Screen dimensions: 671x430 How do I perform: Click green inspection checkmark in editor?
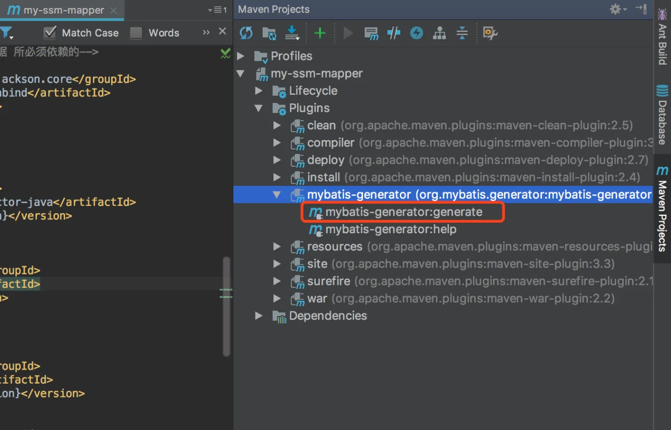(225, 53)
